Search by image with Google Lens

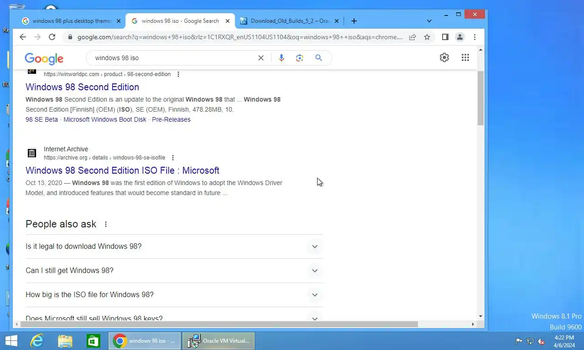tap(300, 58)
